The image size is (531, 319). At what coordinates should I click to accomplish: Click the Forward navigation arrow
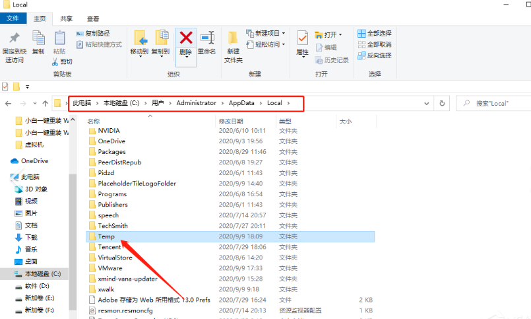pyautogui.click(x=23, y=104)
